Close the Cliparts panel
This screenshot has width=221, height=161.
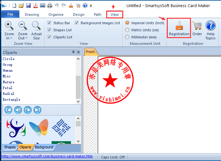(78, 52)
